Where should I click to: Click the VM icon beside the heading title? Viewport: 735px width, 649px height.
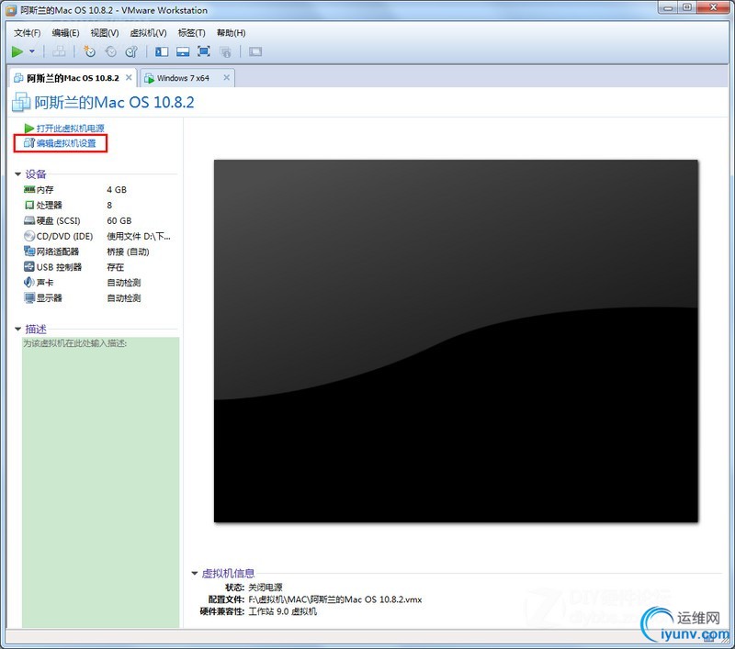[x=21, y=102]
